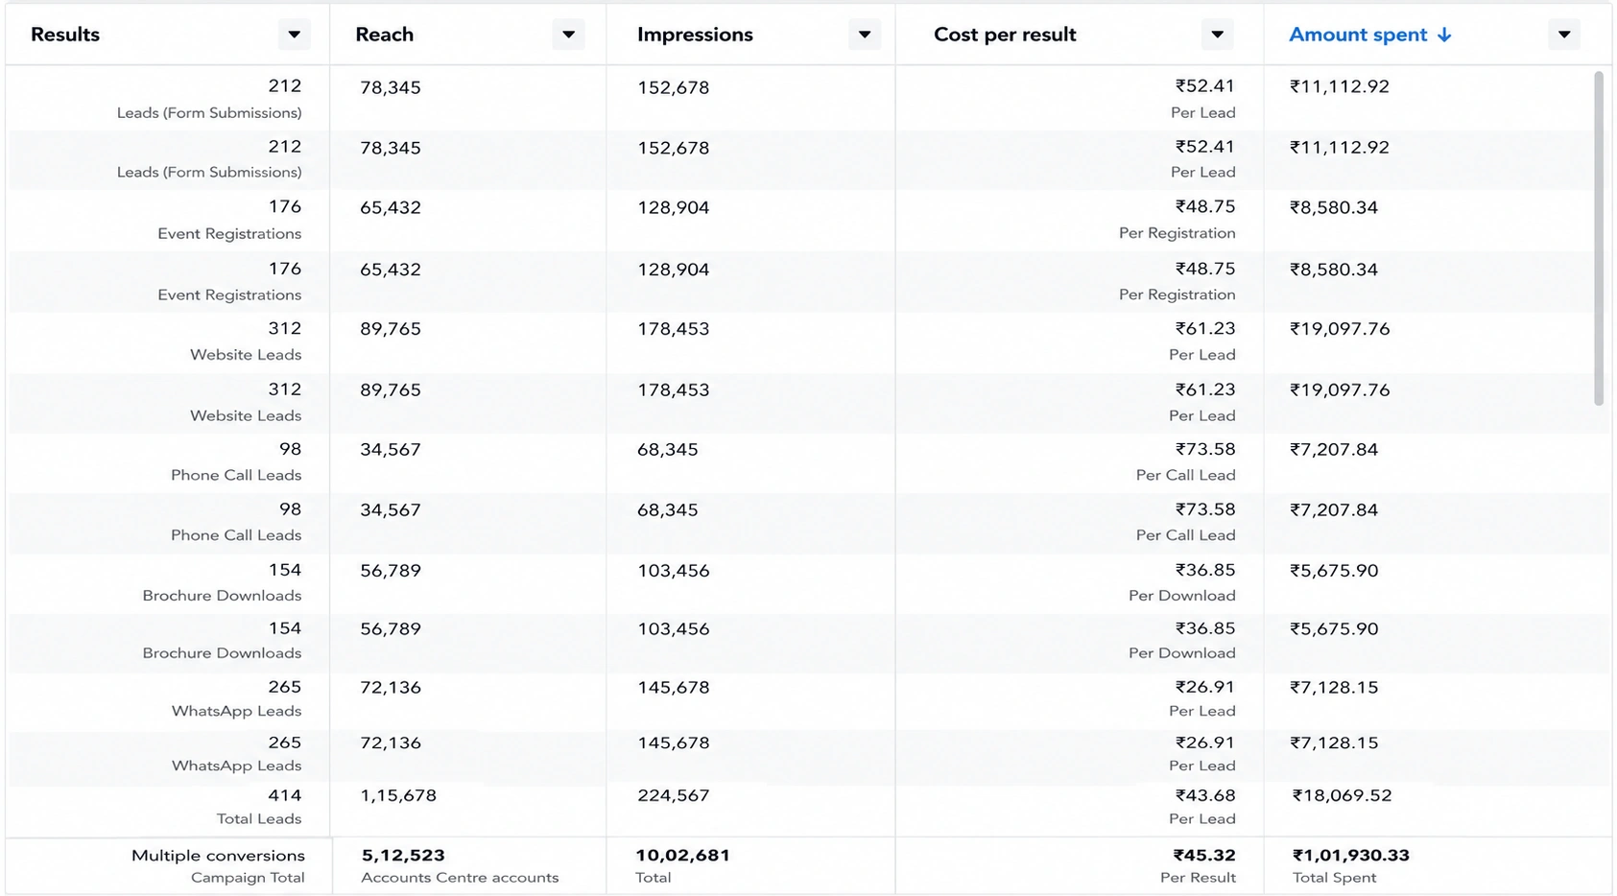Image resolution: width=1617 pixels, height=896 pixels.
Task: Click the Results column header label
Action: point(65,35)
